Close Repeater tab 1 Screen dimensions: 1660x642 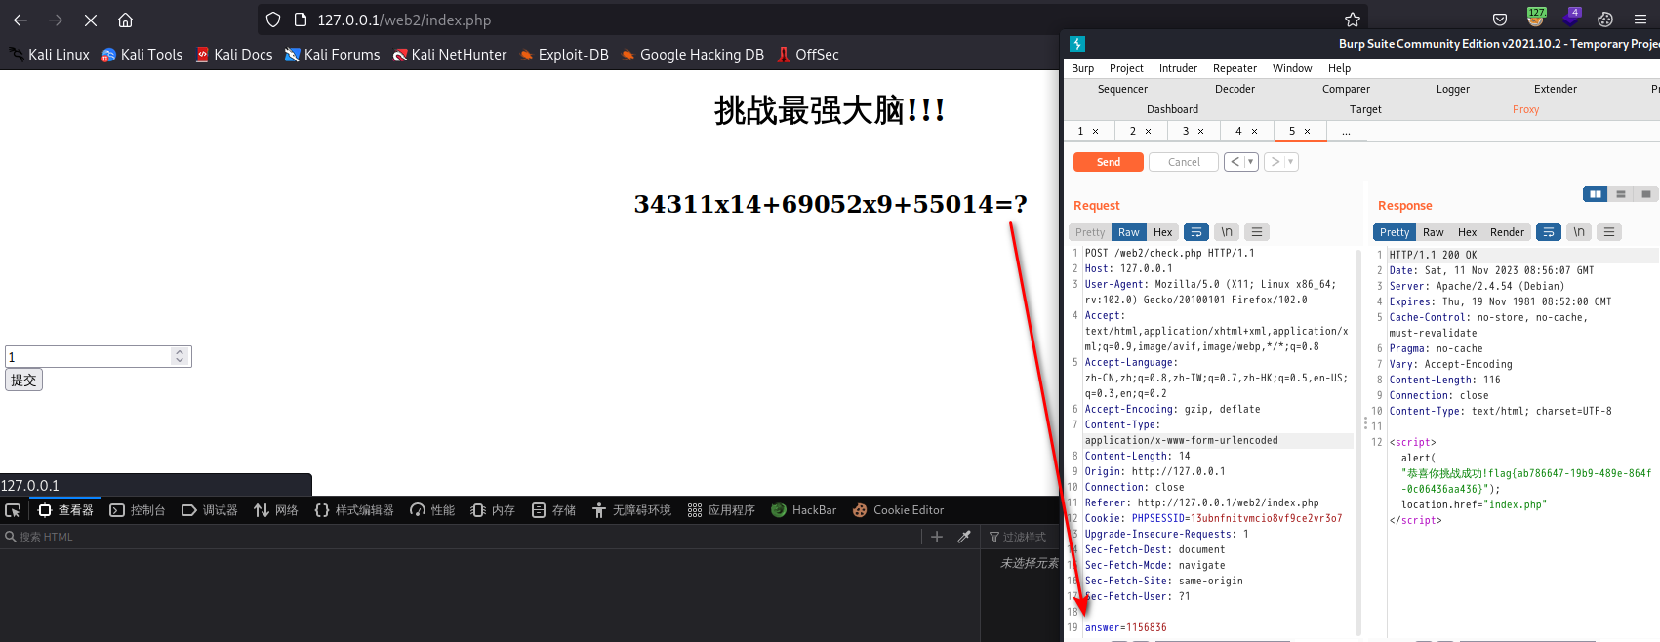[x=1096, y=131]
